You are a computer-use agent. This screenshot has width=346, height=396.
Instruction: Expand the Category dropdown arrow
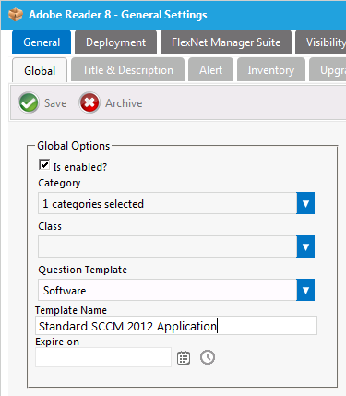click(x=305, y=203)
